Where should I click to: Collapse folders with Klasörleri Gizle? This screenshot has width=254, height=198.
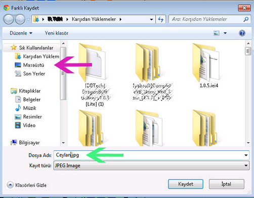(27, 185)
